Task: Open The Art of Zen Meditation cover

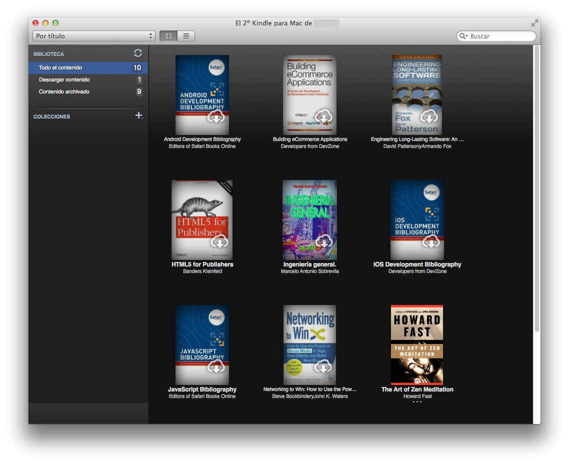Action: tap(416, 344)
